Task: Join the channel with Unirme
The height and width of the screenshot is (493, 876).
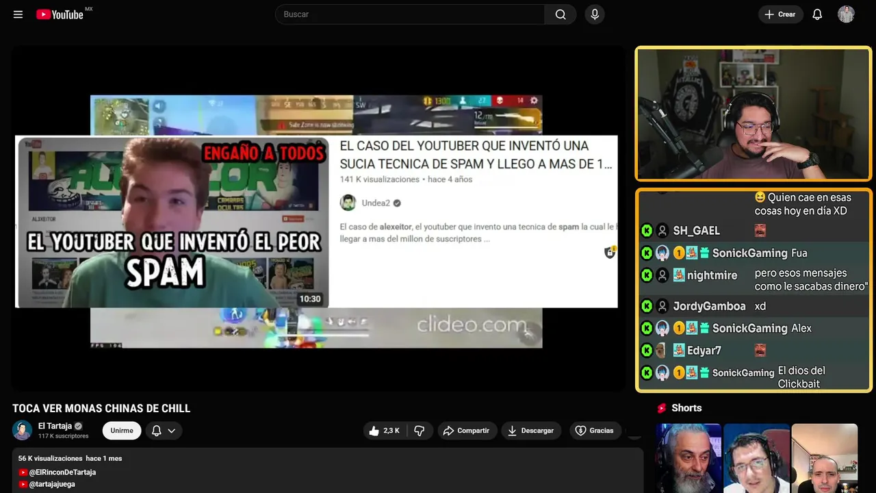Action: pyautogui.click(x=122, y=431)
